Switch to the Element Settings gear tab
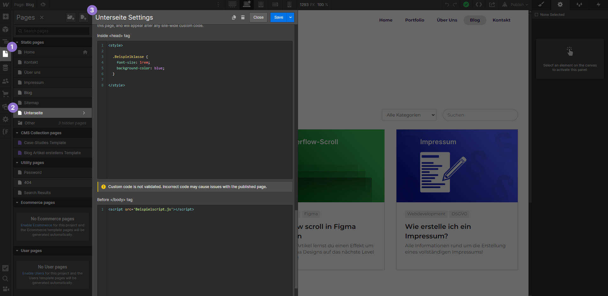Image resolution: width=608 pixels, height=296 pixels. coord(560,4)
